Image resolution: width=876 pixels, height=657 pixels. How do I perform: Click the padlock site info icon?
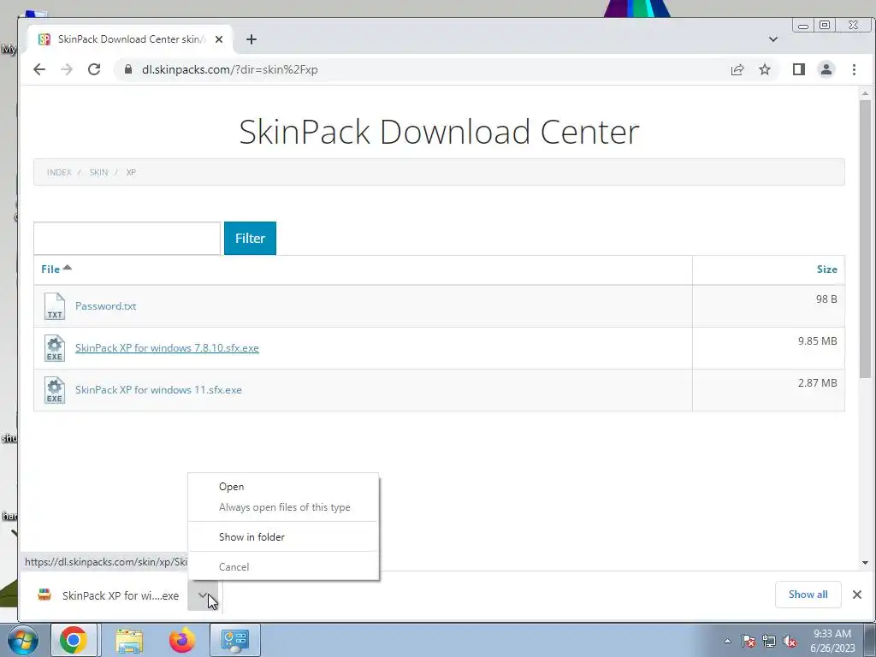pos(128,69)
